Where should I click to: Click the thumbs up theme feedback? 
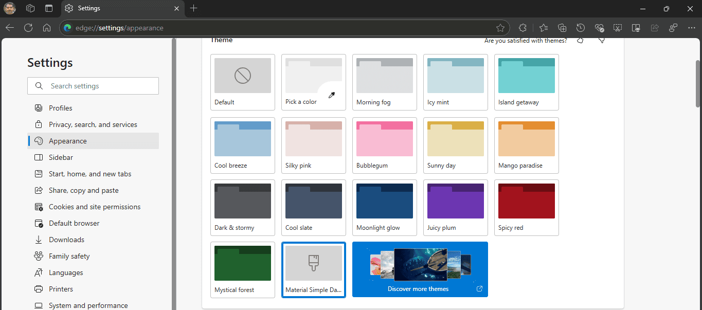(x=580, y=40)
